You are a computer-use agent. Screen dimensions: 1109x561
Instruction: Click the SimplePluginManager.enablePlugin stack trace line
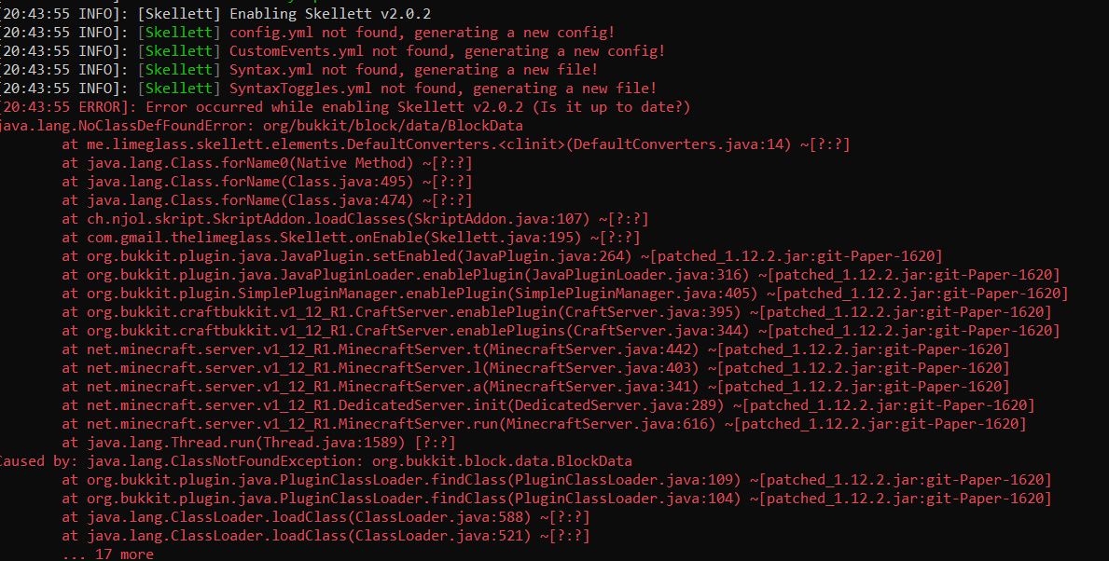[564, 294]
